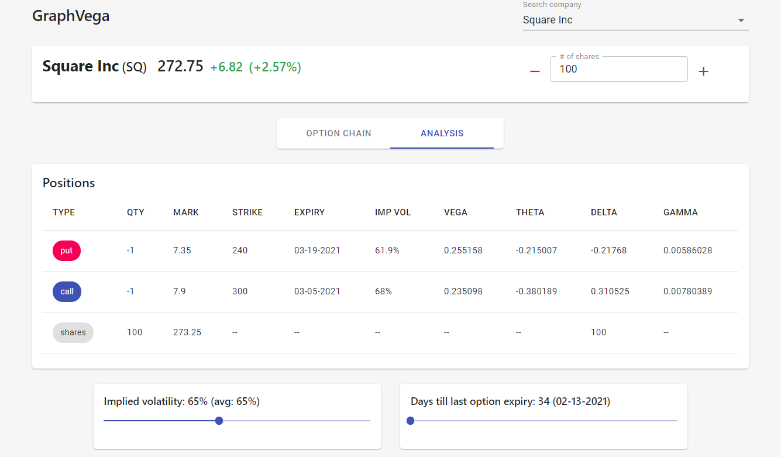Click the GraphVega logo title
Viewport: 781px width, 457px height.
pos(71,16)
